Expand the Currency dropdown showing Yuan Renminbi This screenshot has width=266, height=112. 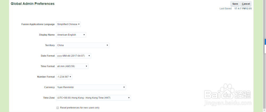click(x=91, y=87)
